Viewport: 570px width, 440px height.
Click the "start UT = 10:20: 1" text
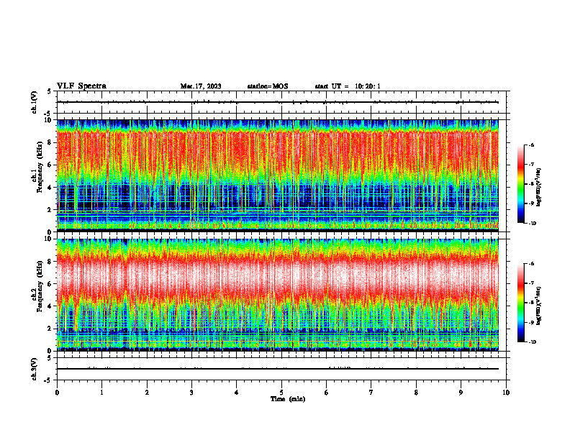pyautogui.click(x=348, y=86)
